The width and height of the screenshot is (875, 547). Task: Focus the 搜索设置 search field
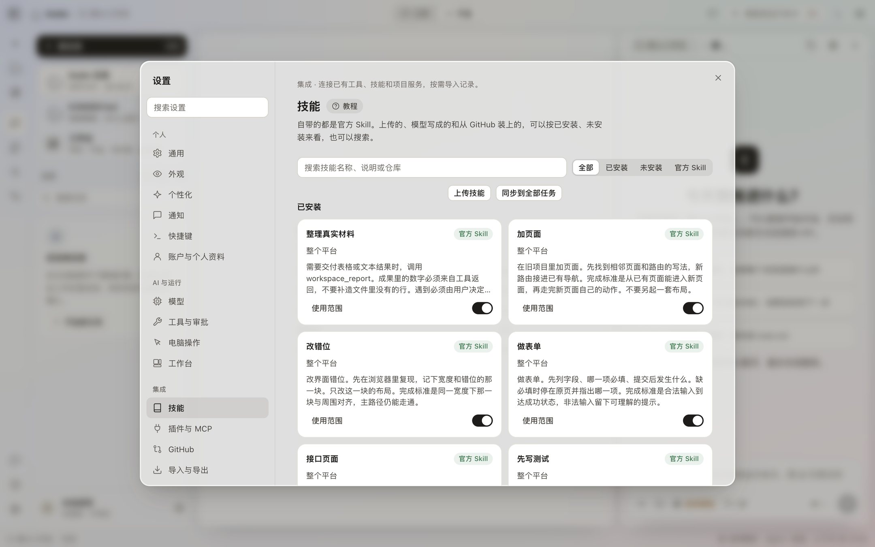click(x=207, y=107)
